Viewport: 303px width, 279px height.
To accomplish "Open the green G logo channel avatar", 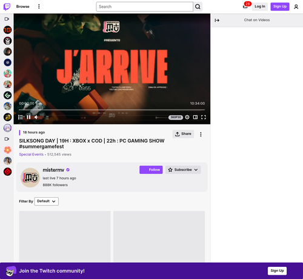I will click(x=7, y=95).
